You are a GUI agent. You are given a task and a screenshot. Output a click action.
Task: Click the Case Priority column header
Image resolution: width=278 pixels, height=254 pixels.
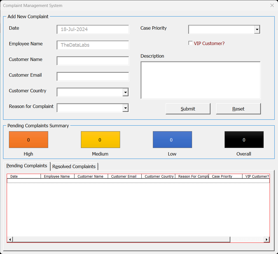click(x=226, y=176)
